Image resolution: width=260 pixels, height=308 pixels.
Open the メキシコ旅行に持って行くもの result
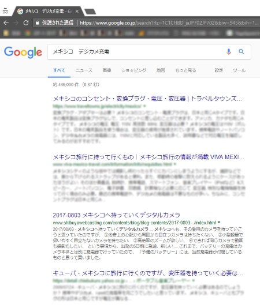148,157
